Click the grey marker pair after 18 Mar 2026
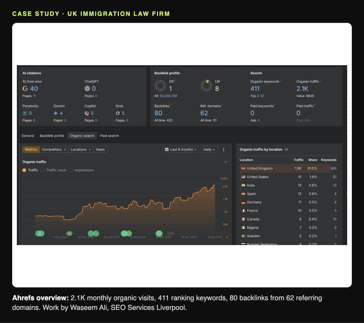This screenshot has width=364, height=323. point(171,234)
